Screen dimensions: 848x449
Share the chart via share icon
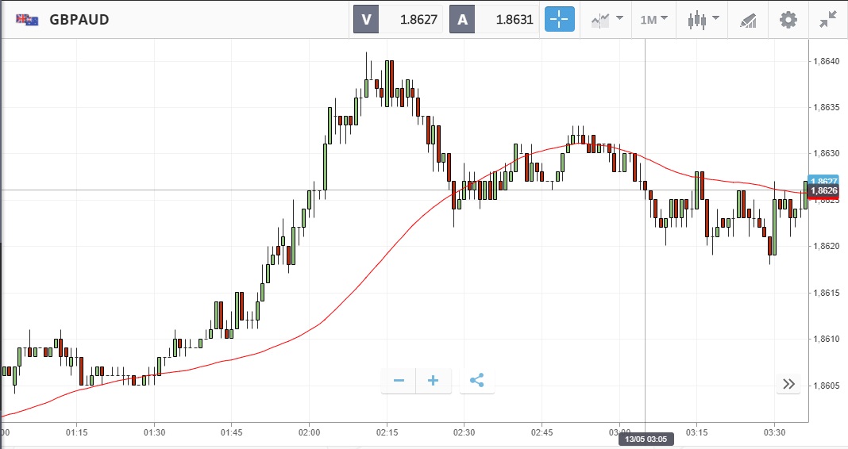click(476, 381)
